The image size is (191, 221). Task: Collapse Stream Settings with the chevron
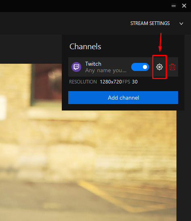click(181, 23)
